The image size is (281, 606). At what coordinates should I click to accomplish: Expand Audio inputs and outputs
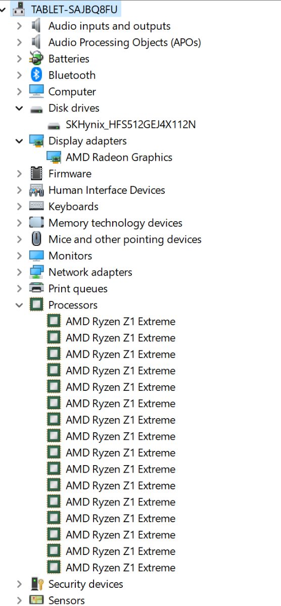pos(19,26)
